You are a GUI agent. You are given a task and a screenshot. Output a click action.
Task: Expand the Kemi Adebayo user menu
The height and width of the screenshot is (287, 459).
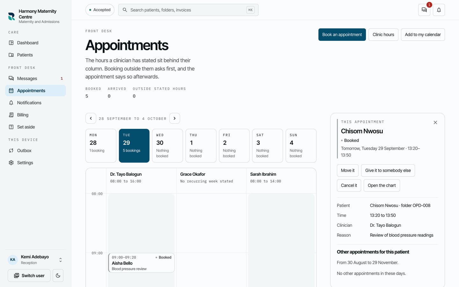click(x=35, y=260)
